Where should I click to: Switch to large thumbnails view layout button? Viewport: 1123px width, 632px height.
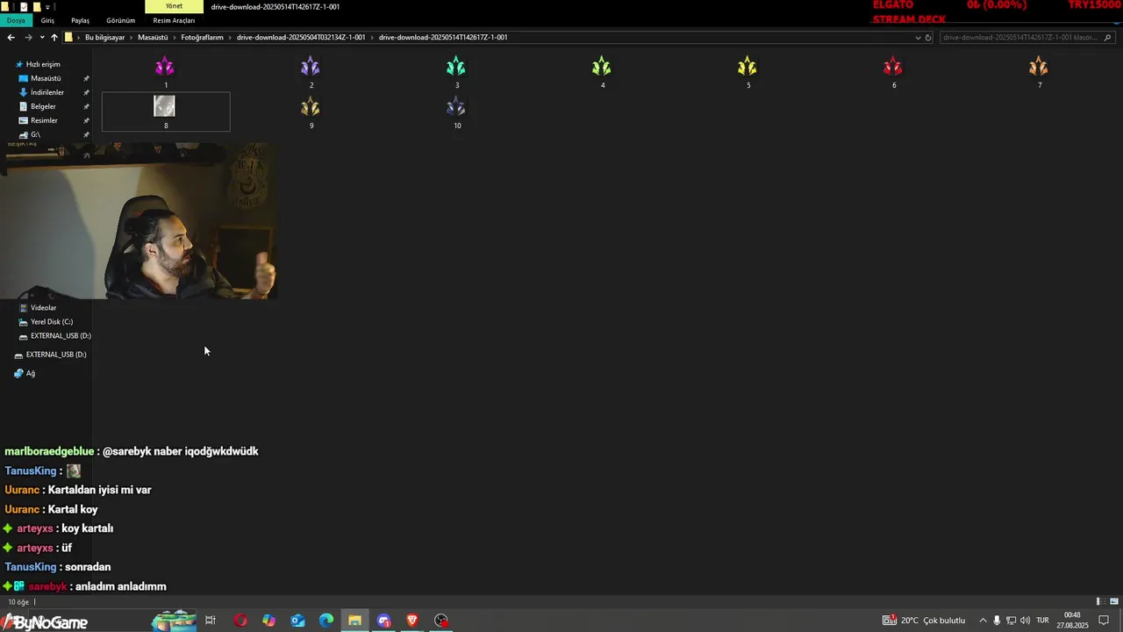pos(1114,602)
